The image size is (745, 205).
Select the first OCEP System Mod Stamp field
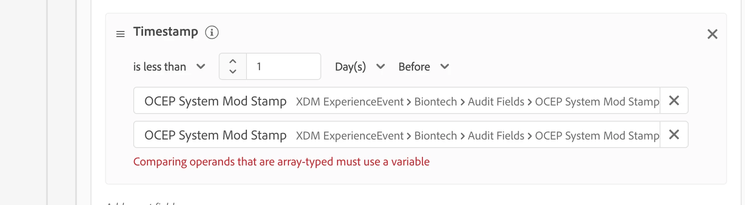point(215,101)
